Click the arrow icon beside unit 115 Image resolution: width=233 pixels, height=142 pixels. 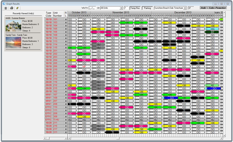pos(66,47)
